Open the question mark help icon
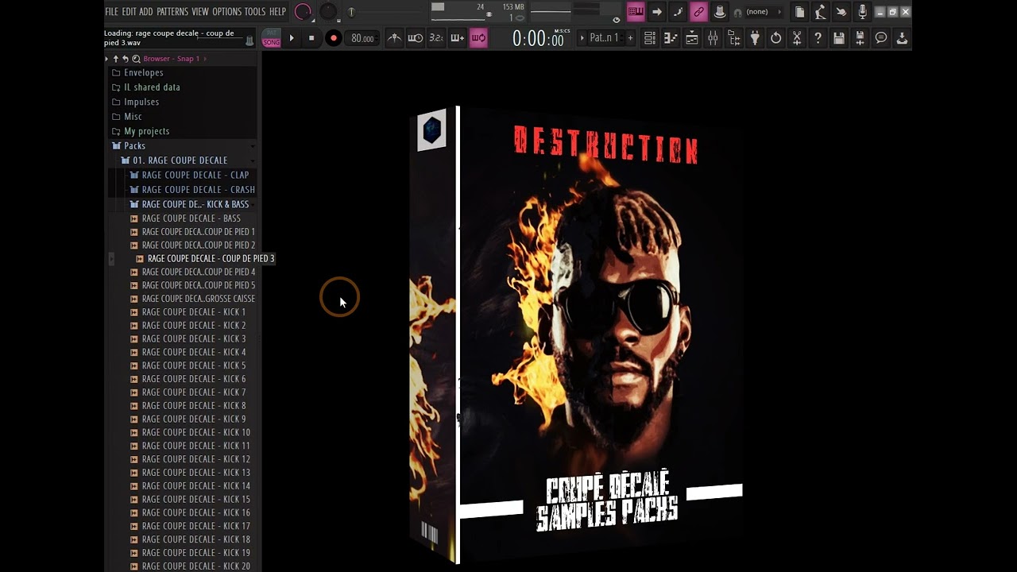Screen dimensions: 1017x572 pos(818,38)
